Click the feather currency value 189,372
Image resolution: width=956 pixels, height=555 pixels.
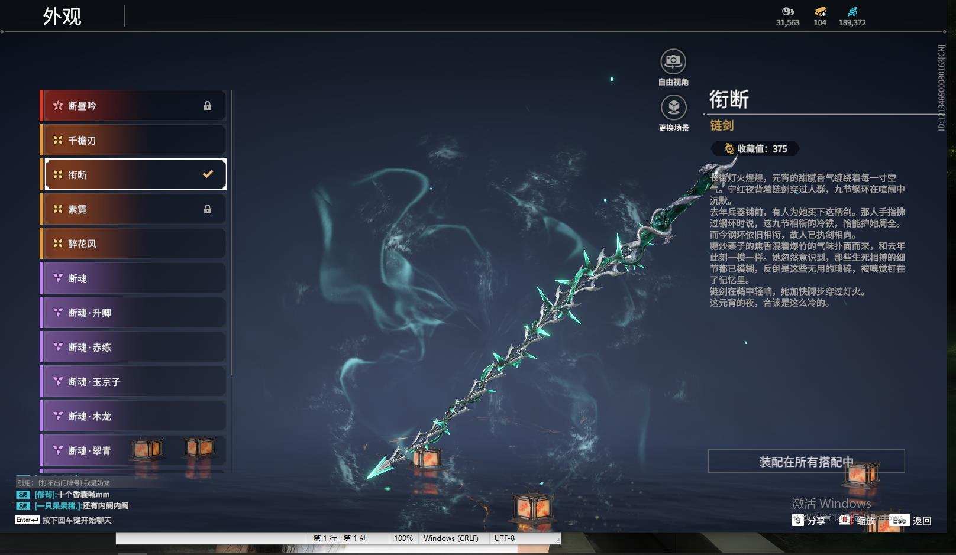[852, 22]
